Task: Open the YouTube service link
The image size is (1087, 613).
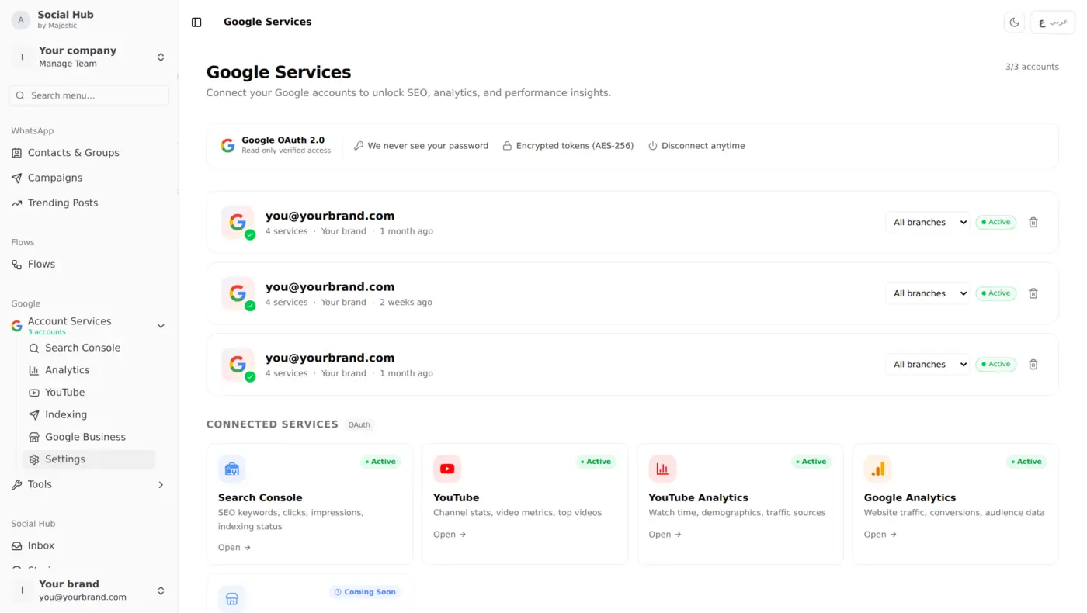Action: [x=450, y=535]
